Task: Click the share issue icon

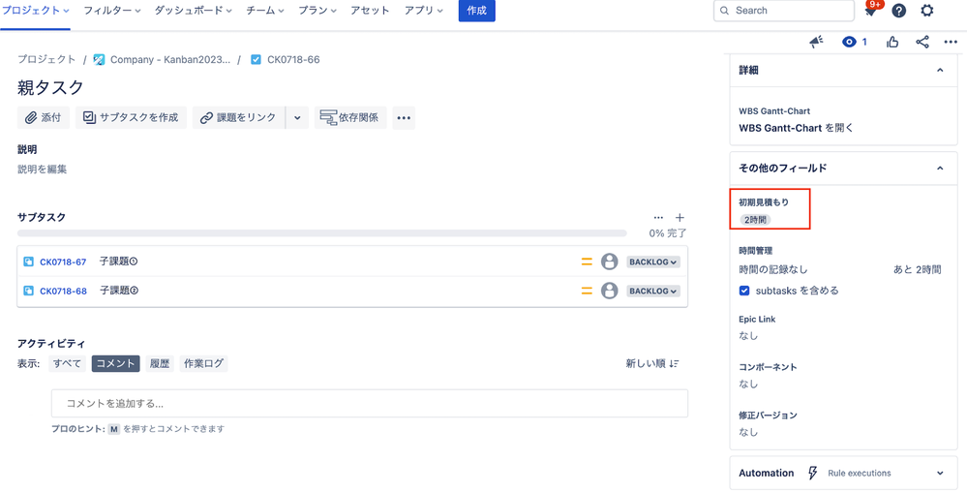Action: coord(922,42)
